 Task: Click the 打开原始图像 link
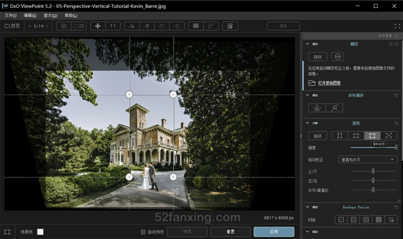(x=330, y=83)
